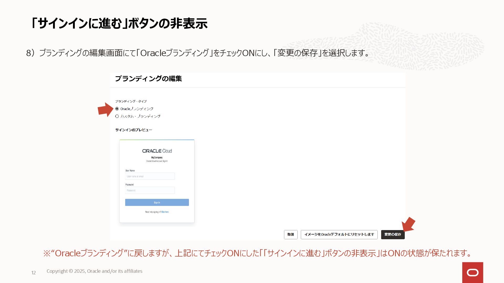Click the Oracle logo icon in slide corner

(x=472, y=273)
